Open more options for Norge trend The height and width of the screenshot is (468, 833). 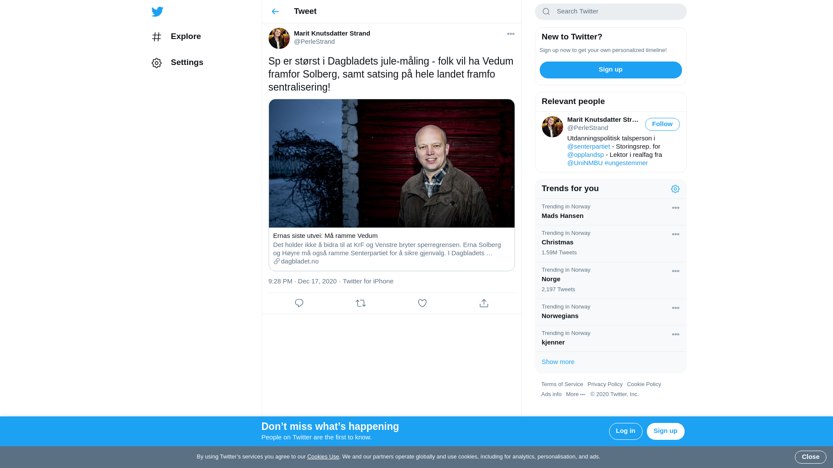(676, 271)
